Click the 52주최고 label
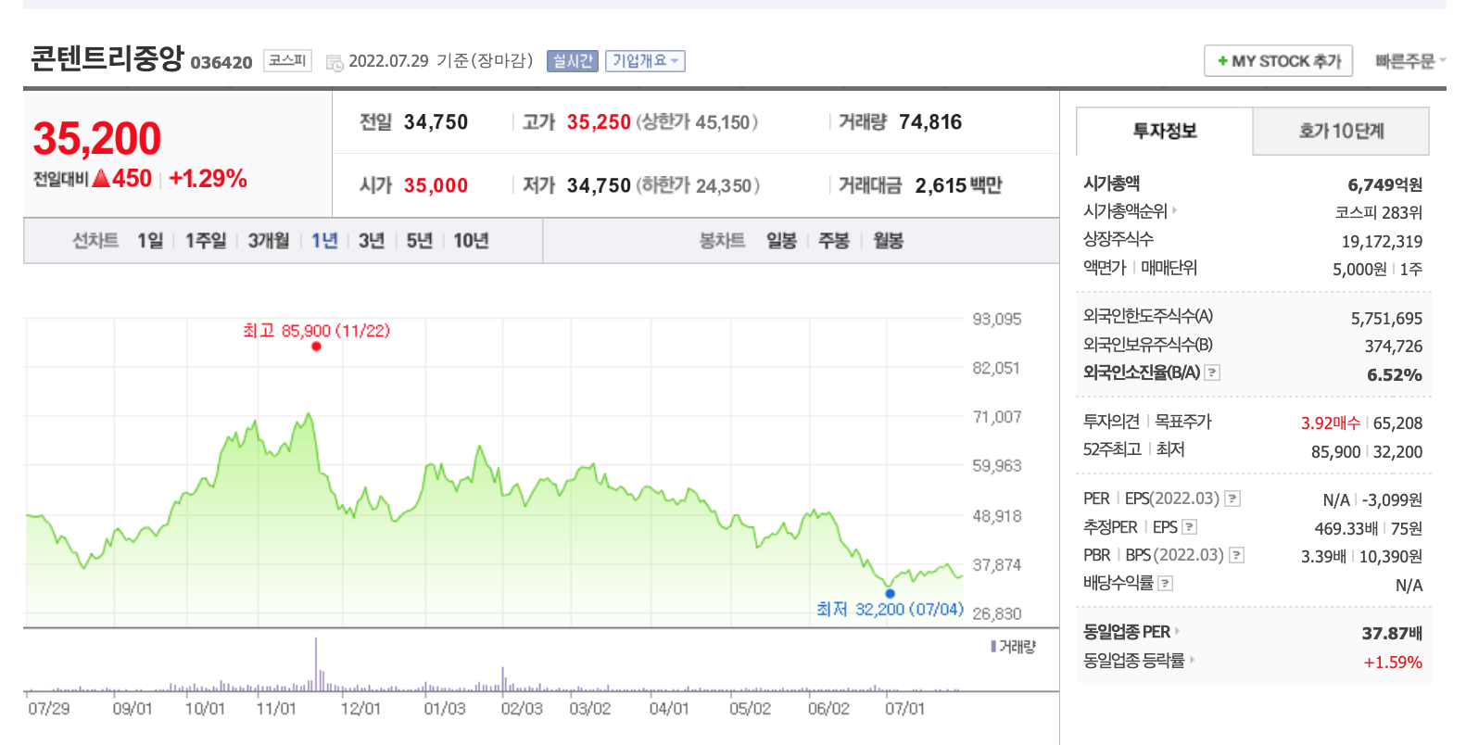Screen dimensions: 1466x745 pos(1112,449)
